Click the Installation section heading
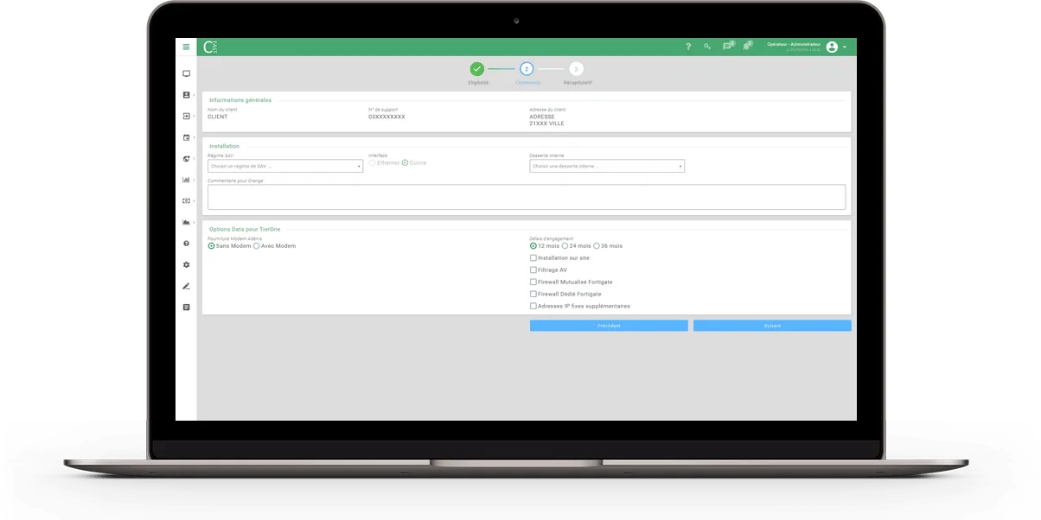The image size is (1041, 520). coord(224,146)
